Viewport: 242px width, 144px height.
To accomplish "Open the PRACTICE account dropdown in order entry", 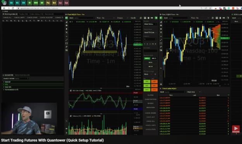I will [151, 24].
